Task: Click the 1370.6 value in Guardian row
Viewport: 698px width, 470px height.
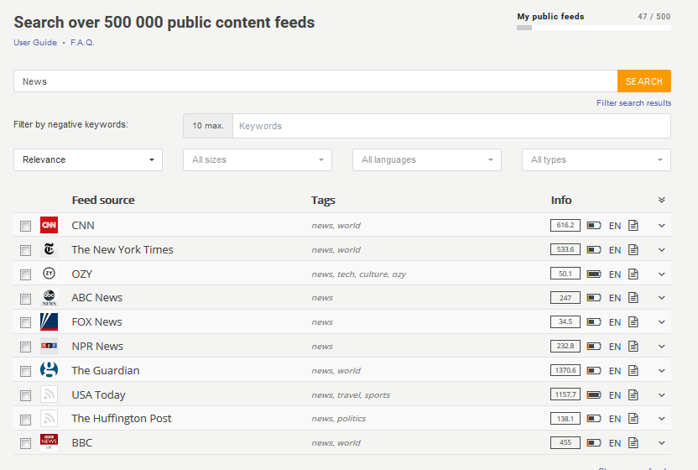Action: [565, 370]
